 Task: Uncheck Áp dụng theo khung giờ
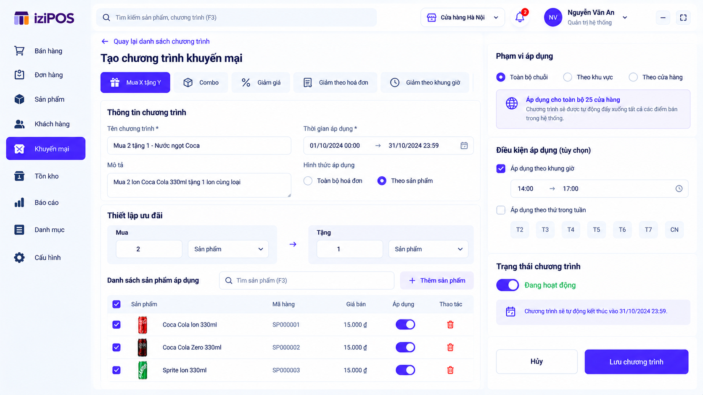[x=501, y=168]
